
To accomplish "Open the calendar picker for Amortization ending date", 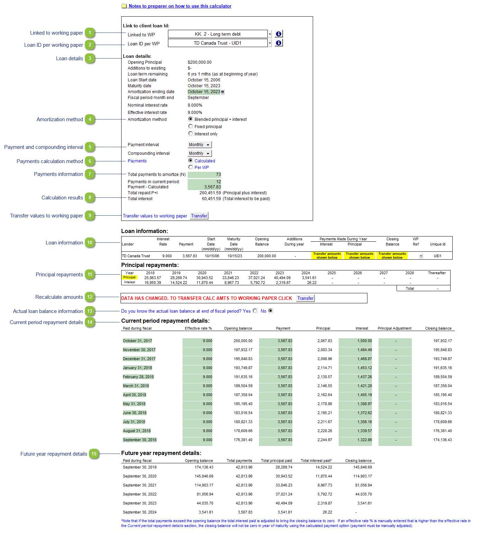I will pyautogui.click(x=222, y=92).
